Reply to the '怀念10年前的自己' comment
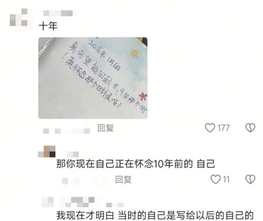This screenshot has width=263, height=221. click(124, 180)
